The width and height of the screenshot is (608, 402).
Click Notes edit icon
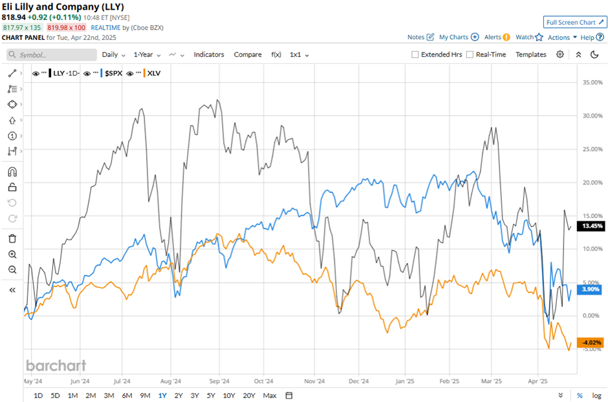tap(430, 37)
